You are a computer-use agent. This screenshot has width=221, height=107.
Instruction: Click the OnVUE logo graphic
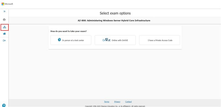click(106, 40)
